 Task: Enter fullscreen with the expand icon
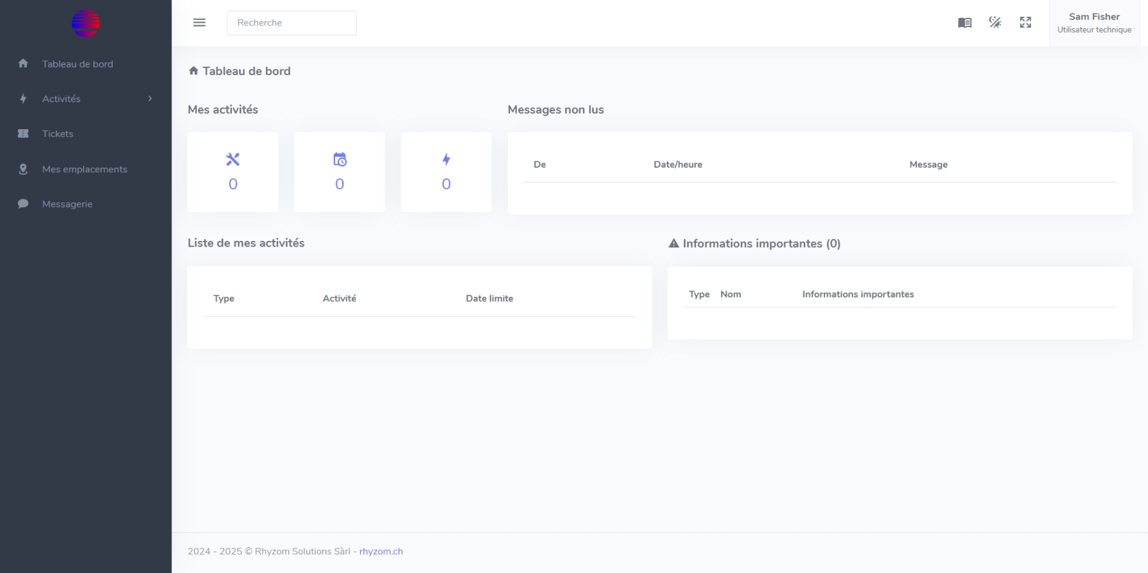(1025, 22)
